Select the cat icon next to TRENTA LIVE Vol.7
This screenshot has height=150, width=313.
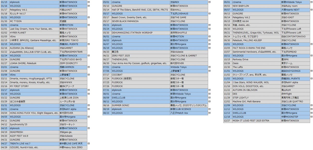pos(89,144)
